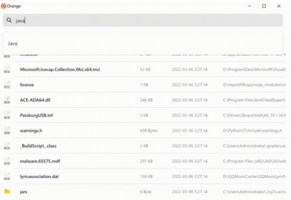Select the license file name
Screen dimensions: 291x200
coord(27,85)
